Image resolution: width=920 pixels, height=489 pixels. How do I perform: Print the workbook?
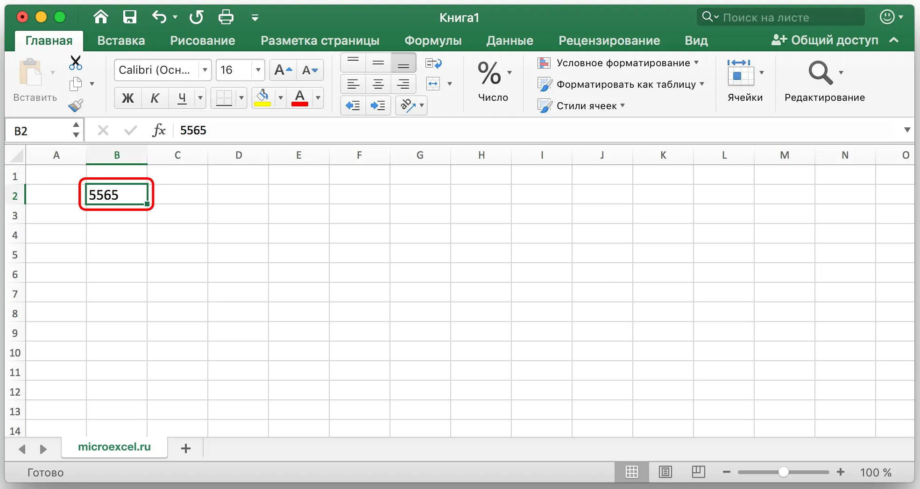pyautogui.click(x=226, y=17)
